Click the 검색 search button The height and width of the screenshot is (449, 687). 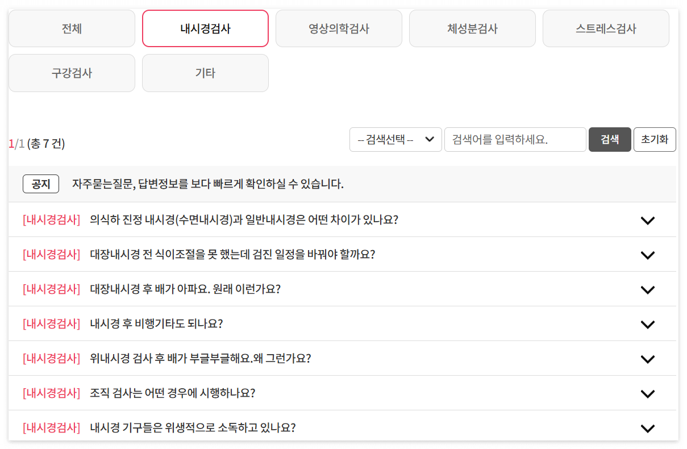[610, 139]
